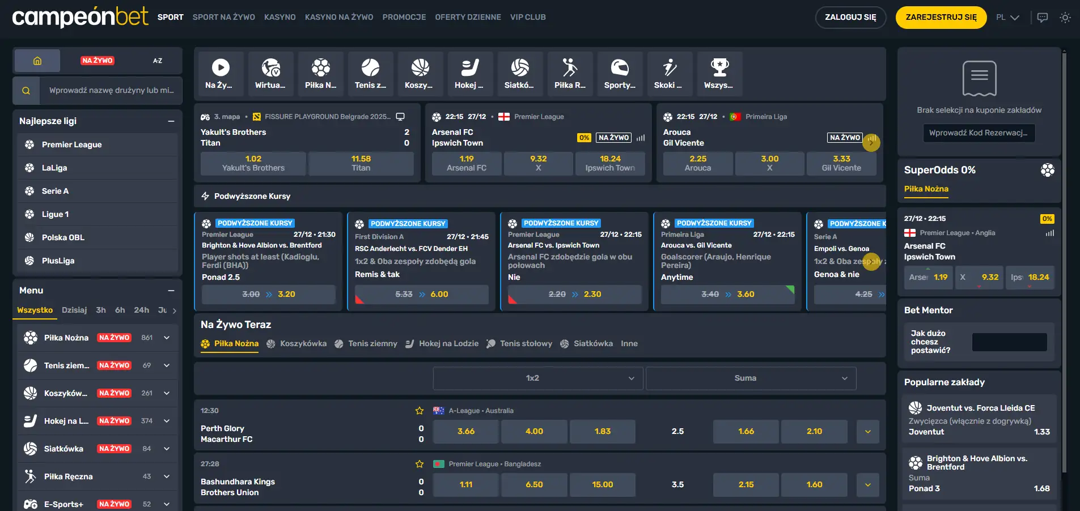Click the ZAREJESTRUJ SIĘ button
This screenshot has width=1080, height=511.
(941, 18)
